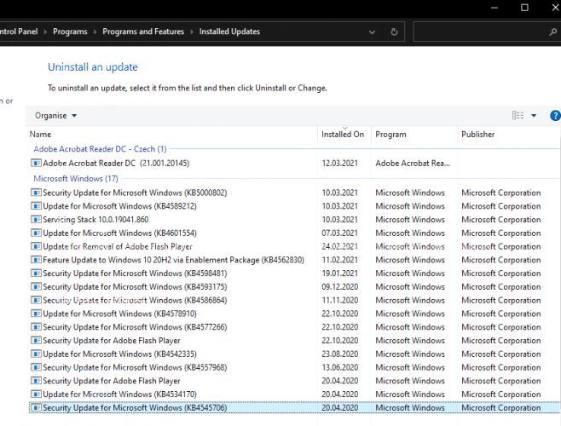The width and height of the screenshot is (561, 426).
Task: Click the 13.06.2020 install date cell
Action: tap(339, 367)
